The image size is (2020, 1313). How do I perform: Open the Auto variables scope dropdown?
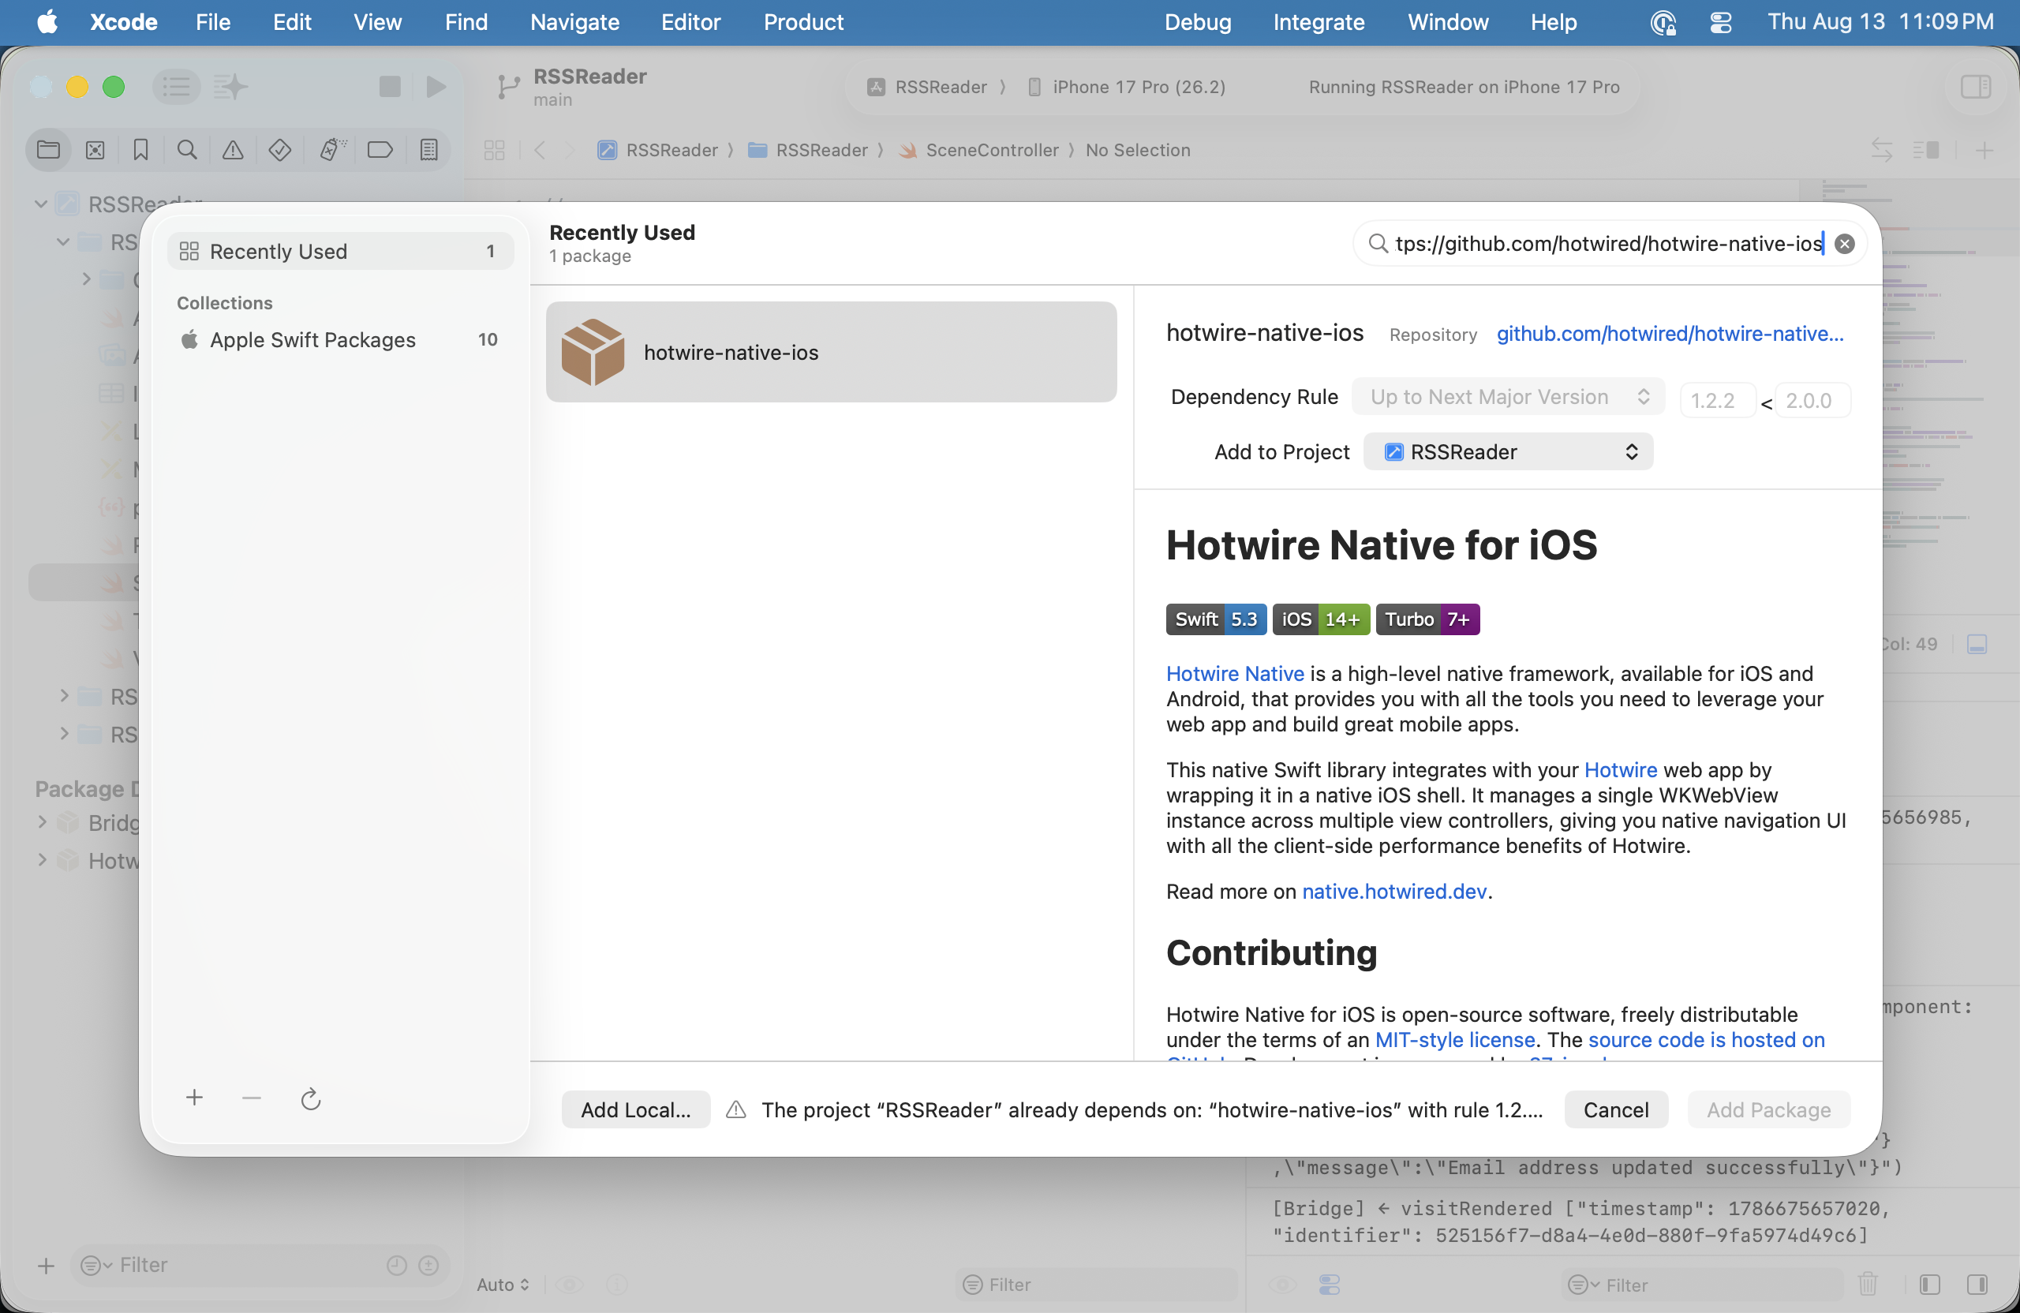503,1284
